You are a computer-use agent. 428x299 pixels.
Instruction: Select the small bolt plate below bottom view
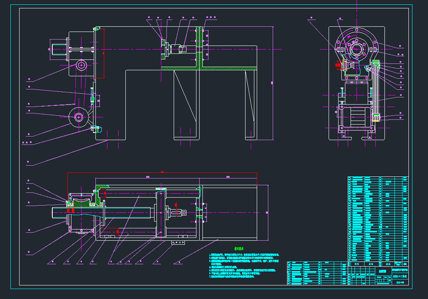click(179, 242)
